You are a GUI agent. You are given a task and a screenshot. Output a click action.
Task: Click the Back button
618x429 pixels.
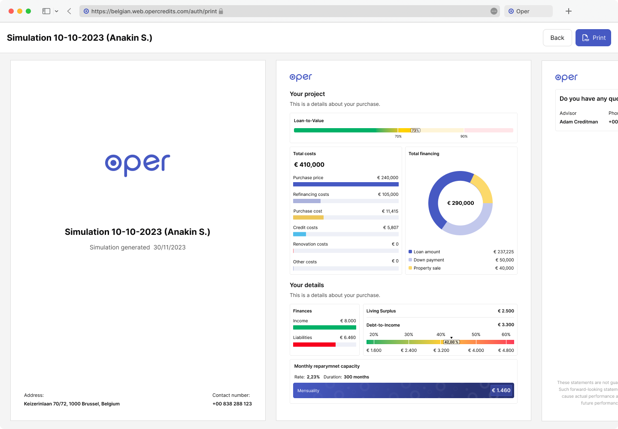557,38
